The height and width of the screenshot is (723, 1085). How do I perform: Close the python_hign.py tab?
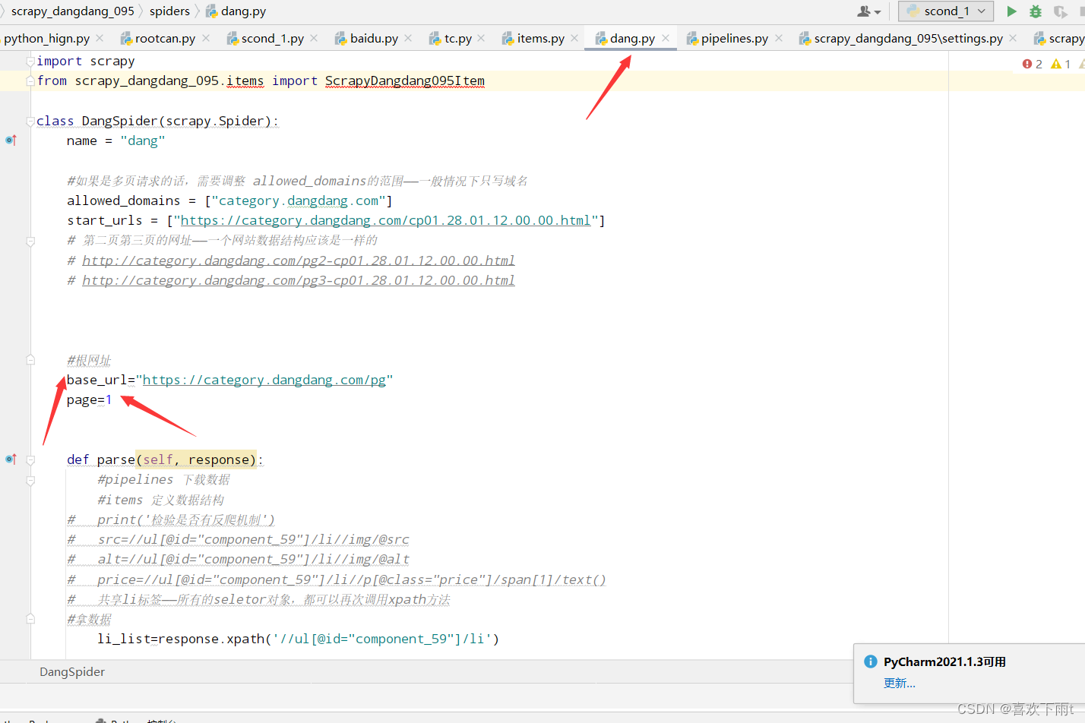pos(100,38)
